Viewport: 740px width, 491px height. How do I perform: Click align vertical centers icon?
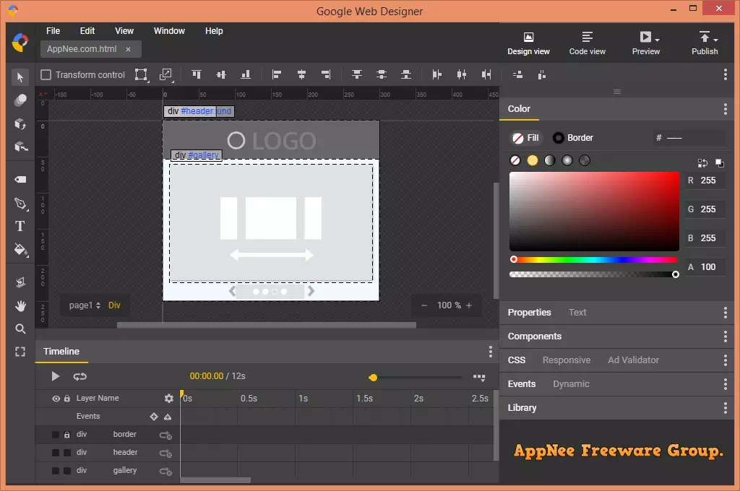coord(221,74)
